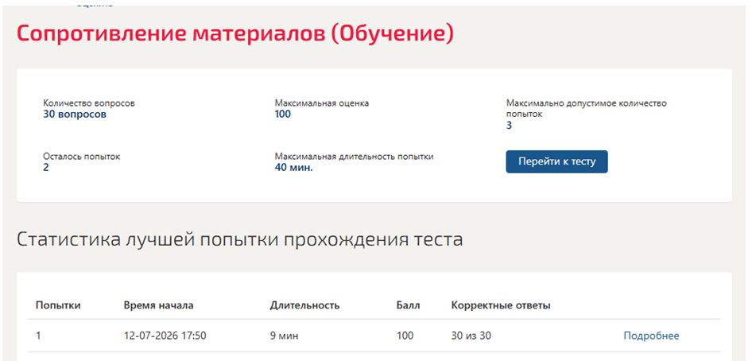Click the "Время начала" column header

[158, 305]
